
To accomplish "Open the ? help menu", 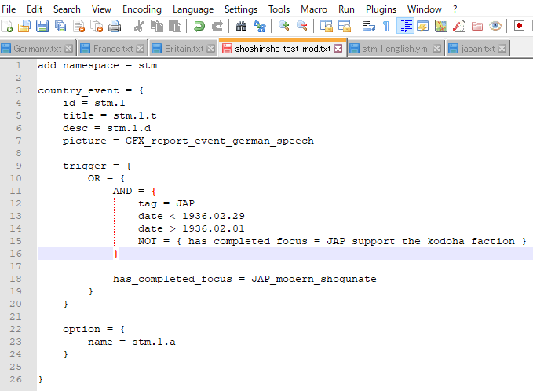I will click(x=455, y=9).
